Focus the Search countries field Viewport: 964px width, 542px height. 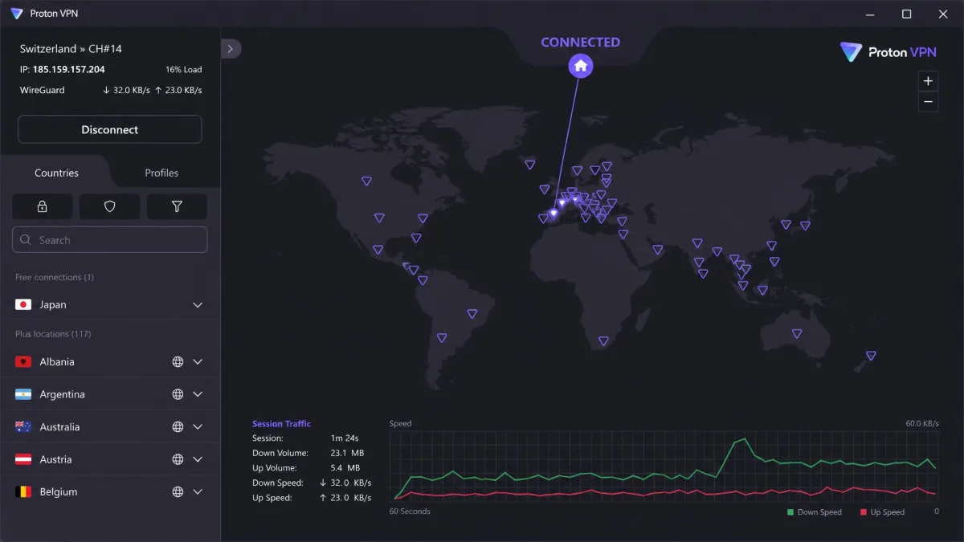(x=110, y=240)
